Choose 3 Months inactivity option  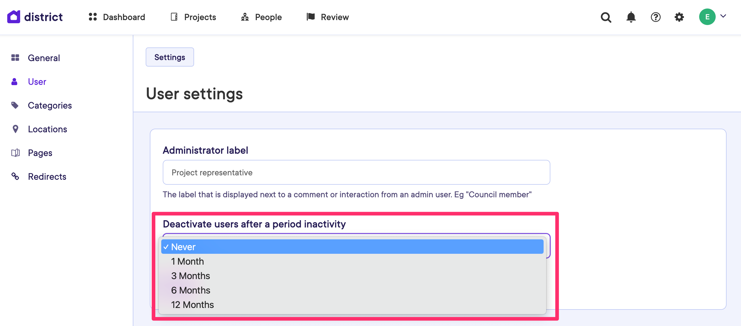point(190,276)
